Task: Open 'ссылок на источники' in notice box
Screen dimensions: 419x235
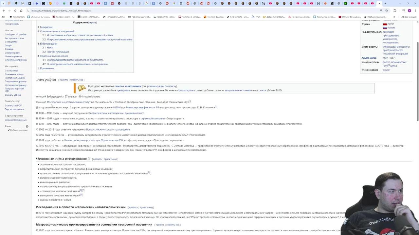Action: click(x=128, y=86)
